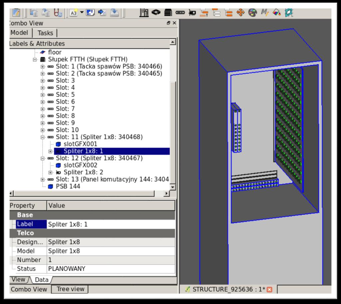Collapse the Słupek FTTH tree node

(35, 59)
